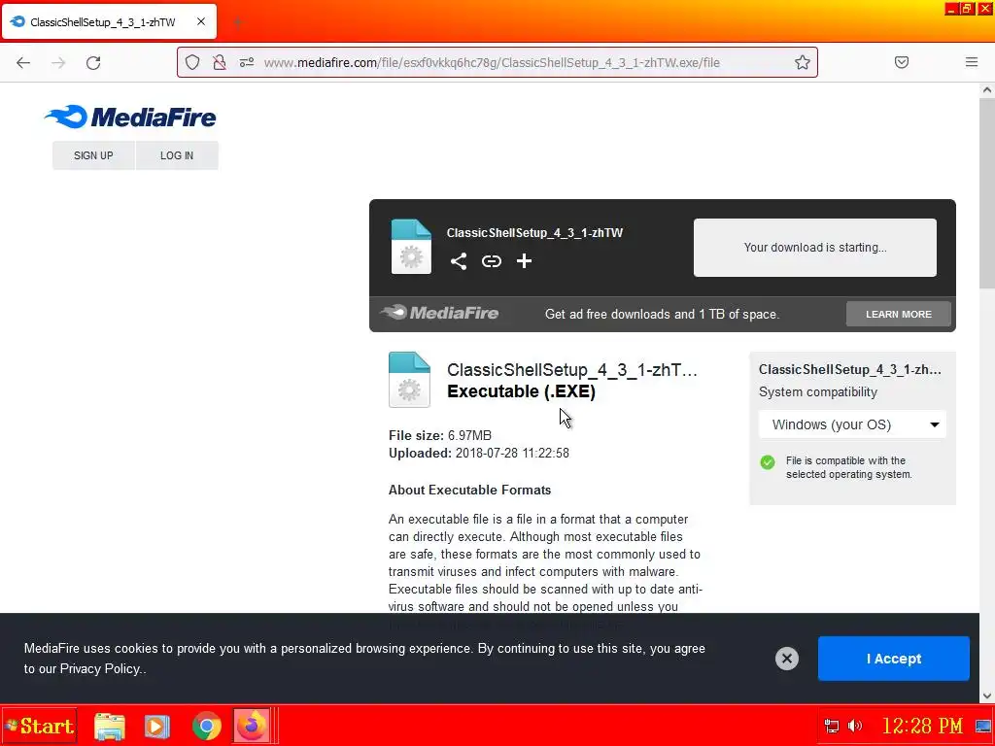The image size is (995, 746).
Task: Click the vertical scrollbar thumb
Action: point(987,193)
